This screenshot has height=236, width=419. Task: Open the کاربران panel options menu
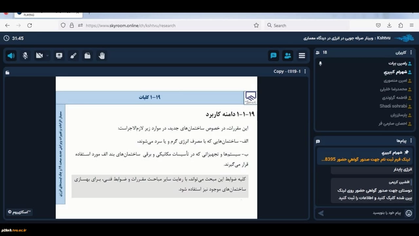point(411,52)
